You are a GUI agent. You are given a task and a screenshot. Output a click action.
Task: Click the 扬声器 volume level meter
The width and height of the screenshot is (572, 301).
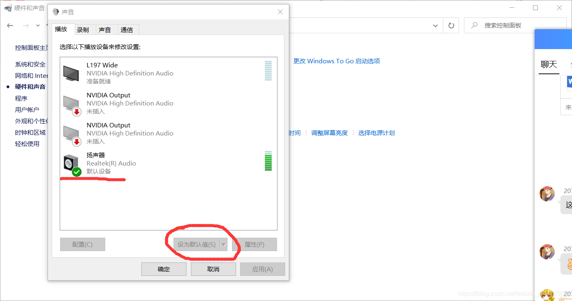(x=268, y=161)
